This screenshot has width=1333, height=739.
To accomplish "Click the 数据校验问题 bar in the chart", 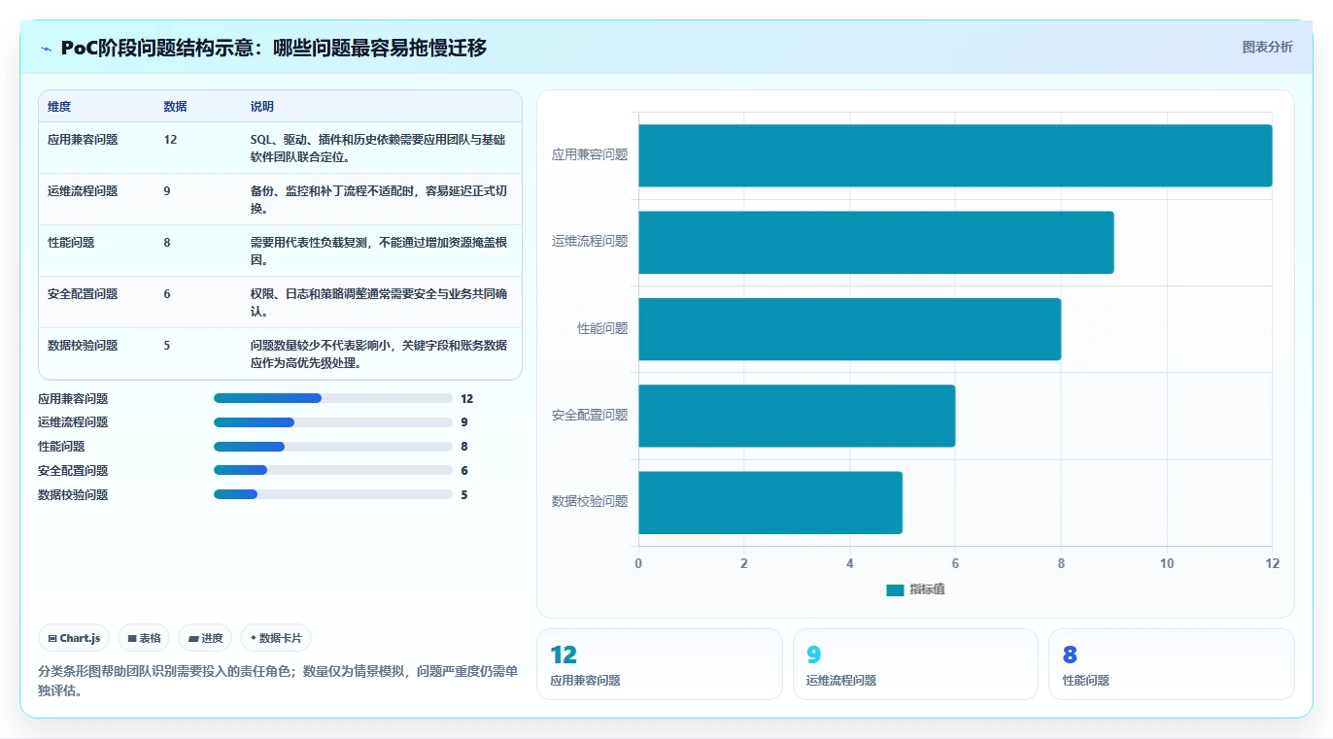I will point(770,502).
